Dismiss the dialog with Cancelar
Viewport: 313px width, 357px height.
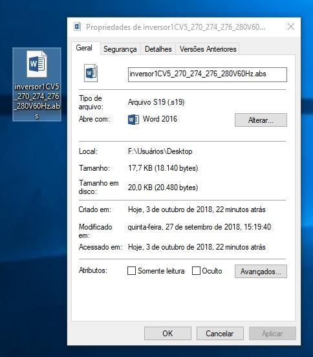coord(220,334)
